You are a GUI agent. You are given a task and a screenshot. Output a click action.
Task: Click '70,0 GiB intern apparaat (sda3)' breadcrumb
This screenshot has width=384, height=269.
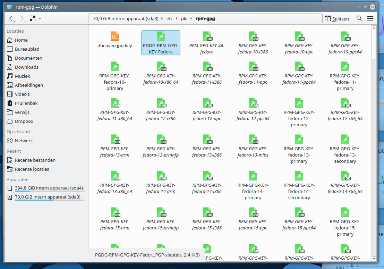126,19
